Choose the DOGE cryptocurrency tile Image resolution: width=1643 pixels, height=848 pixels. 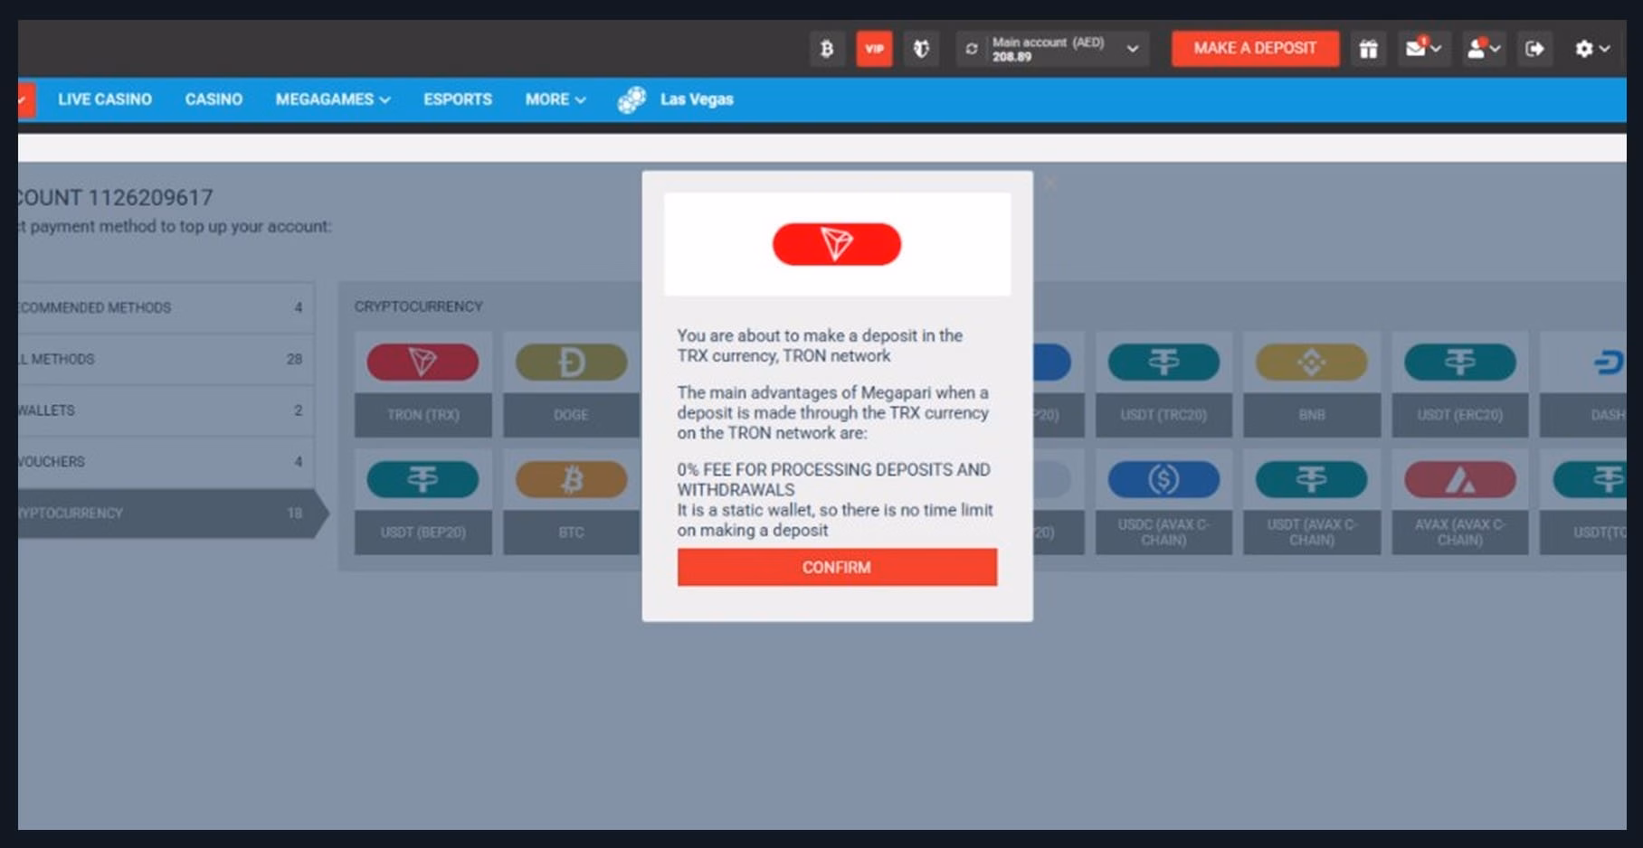[x=571, y=383]
